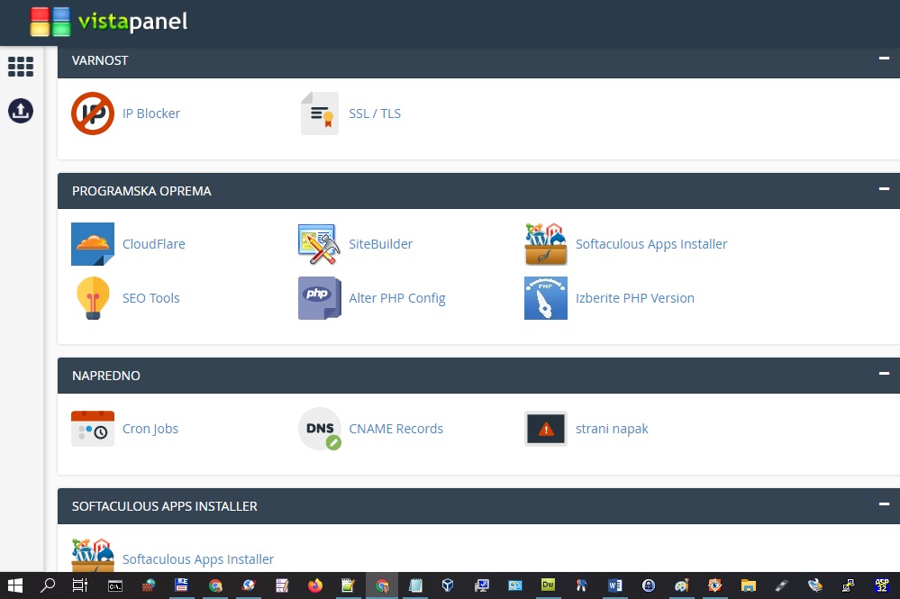Open the strani napak warning icon
The image size is (900, 599).
click(546, 429)
